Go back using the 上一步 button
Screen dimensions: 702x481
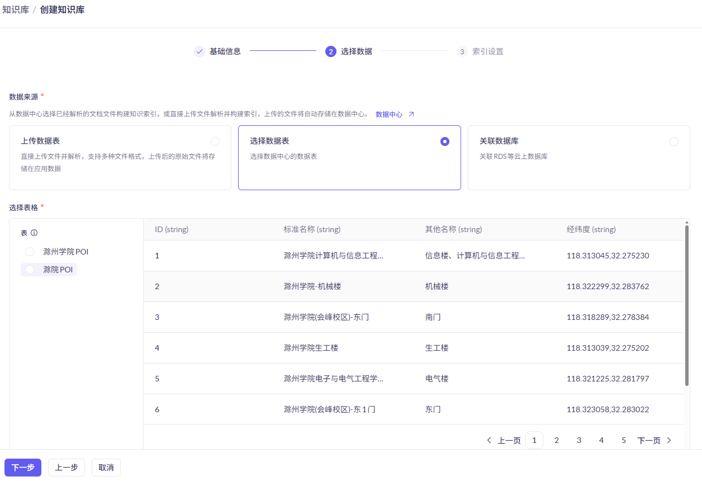(x=66, y=467)
